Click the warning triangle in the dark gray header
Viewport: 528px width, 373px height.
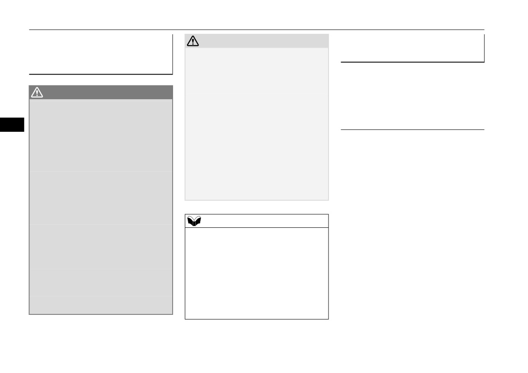tap(37, 93)
